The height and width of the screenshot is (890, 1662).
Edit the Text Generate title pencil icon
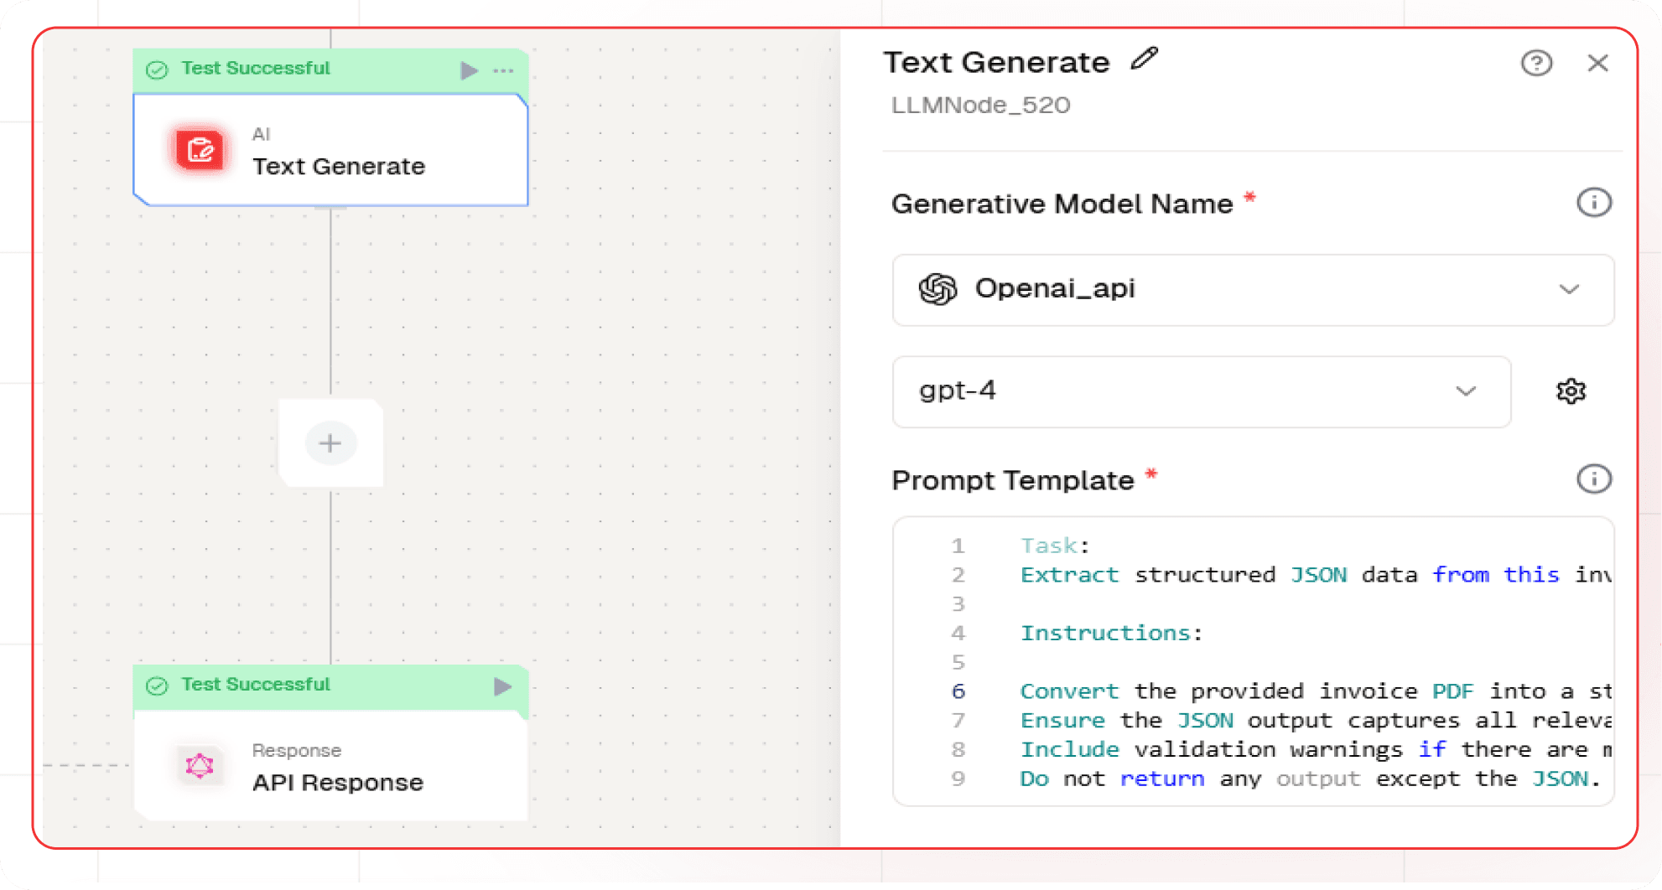(1144, 60)
